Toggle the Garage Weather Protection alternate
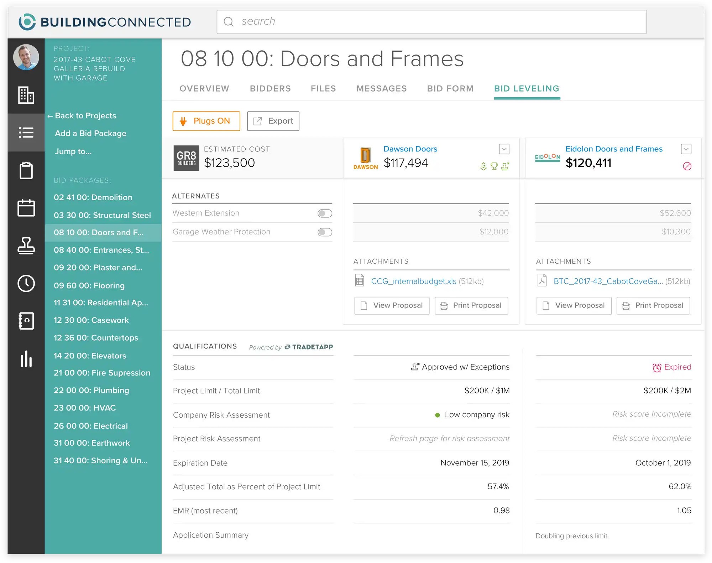Image resolution: width=712 pixels, height=563 pixels. tap(324, 232)
